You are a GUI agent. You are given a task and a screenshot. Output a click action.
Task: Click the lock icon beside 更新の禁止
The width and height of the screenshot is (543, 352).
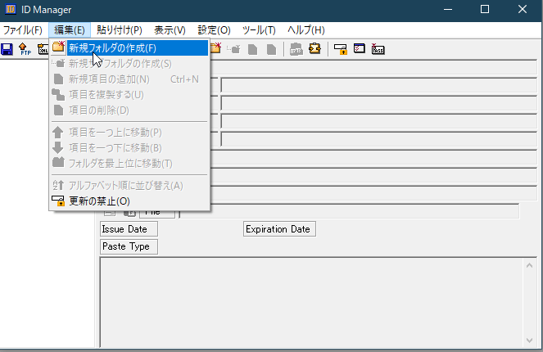tap(58, 201)
